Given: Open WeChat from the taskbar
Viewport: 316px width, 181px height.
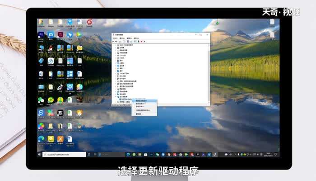Looking at the screenshot, I should pyautogui.click(x=157, y=154).
